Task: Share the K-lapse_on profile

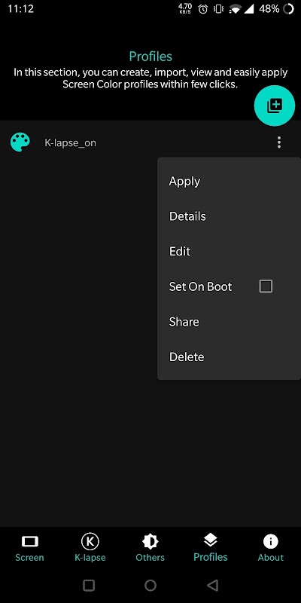Action: [184, 322]
